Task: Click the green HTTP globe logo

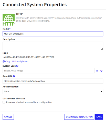Action: coord(8,20)
